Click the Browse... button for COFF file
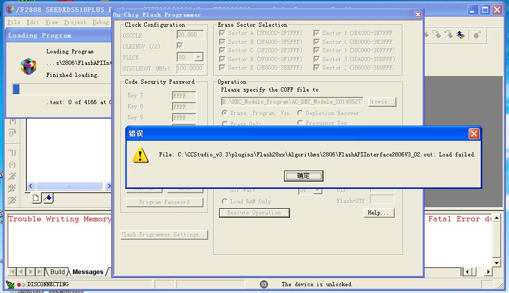This screenshot has height=293, width=509. pos(382,102)
